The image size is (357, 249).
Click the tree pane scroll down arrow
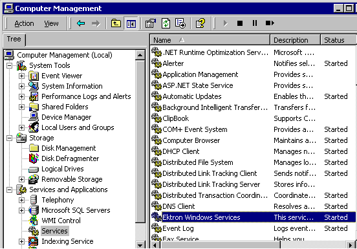click(x=140, y=245)
